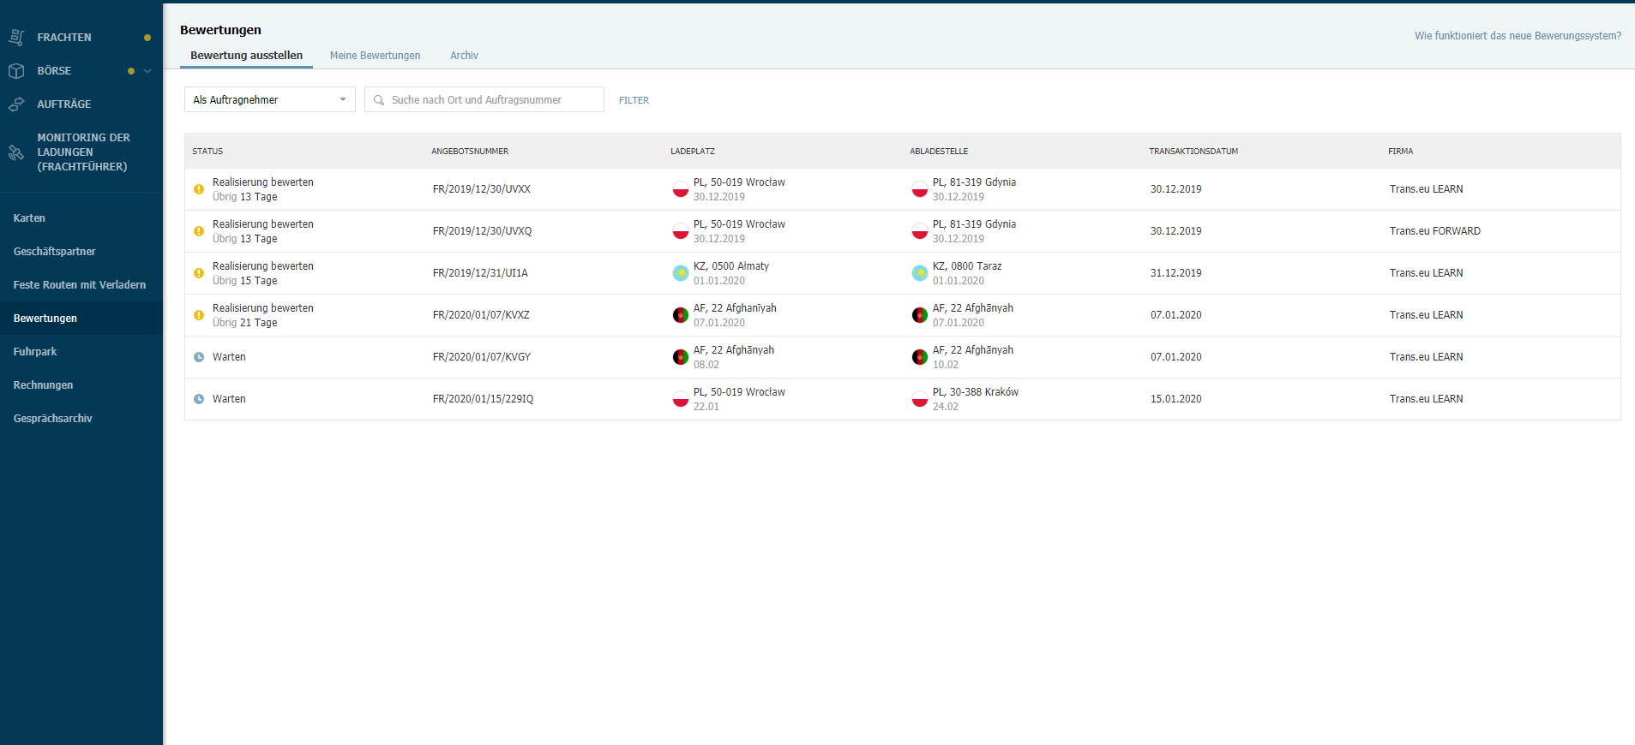Click warning icon for FR/2020/01/07/KVXZ
Screen dimensions: 1635x745
[x=199, y=315]
